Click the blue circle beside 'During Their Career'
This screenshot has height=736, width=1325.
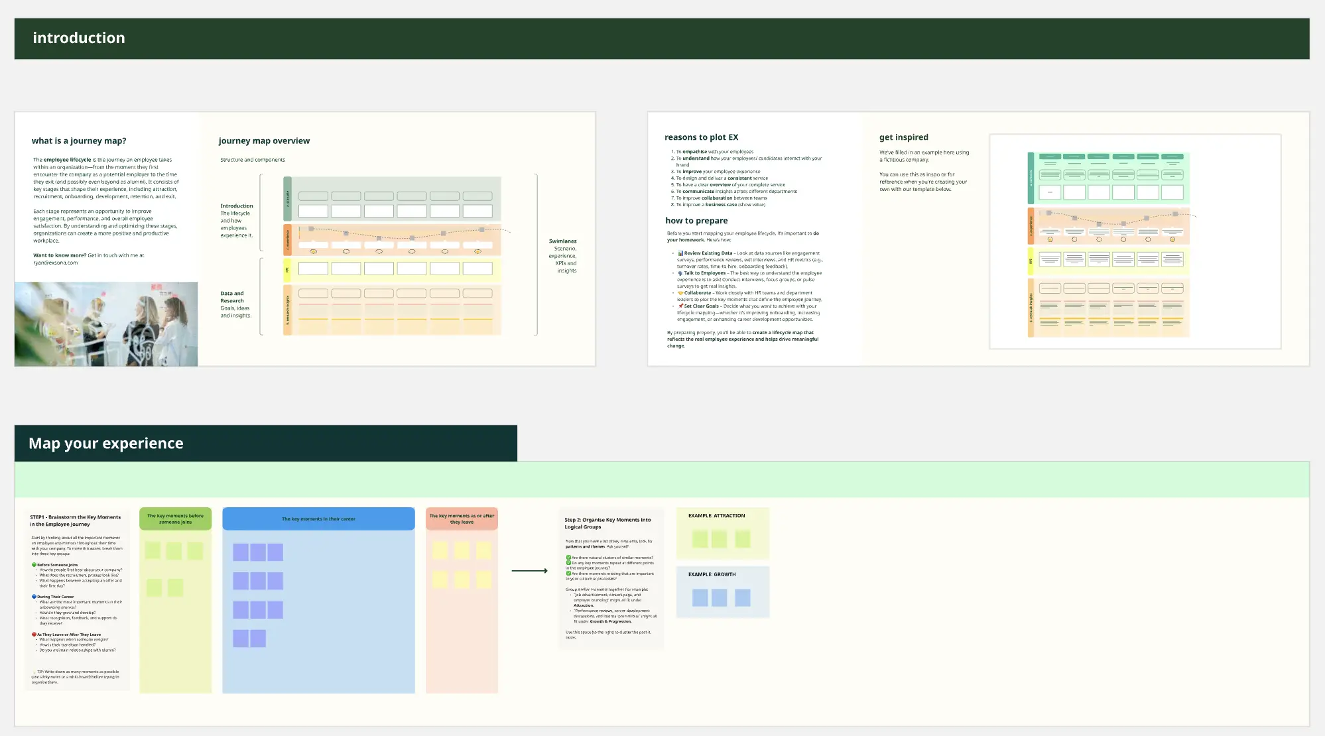34,597
